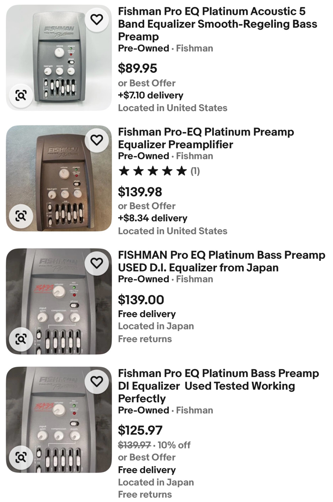Click the $139.98 price of the second listing
Screen dimensions: 333x502
click(x=140, y=192)
